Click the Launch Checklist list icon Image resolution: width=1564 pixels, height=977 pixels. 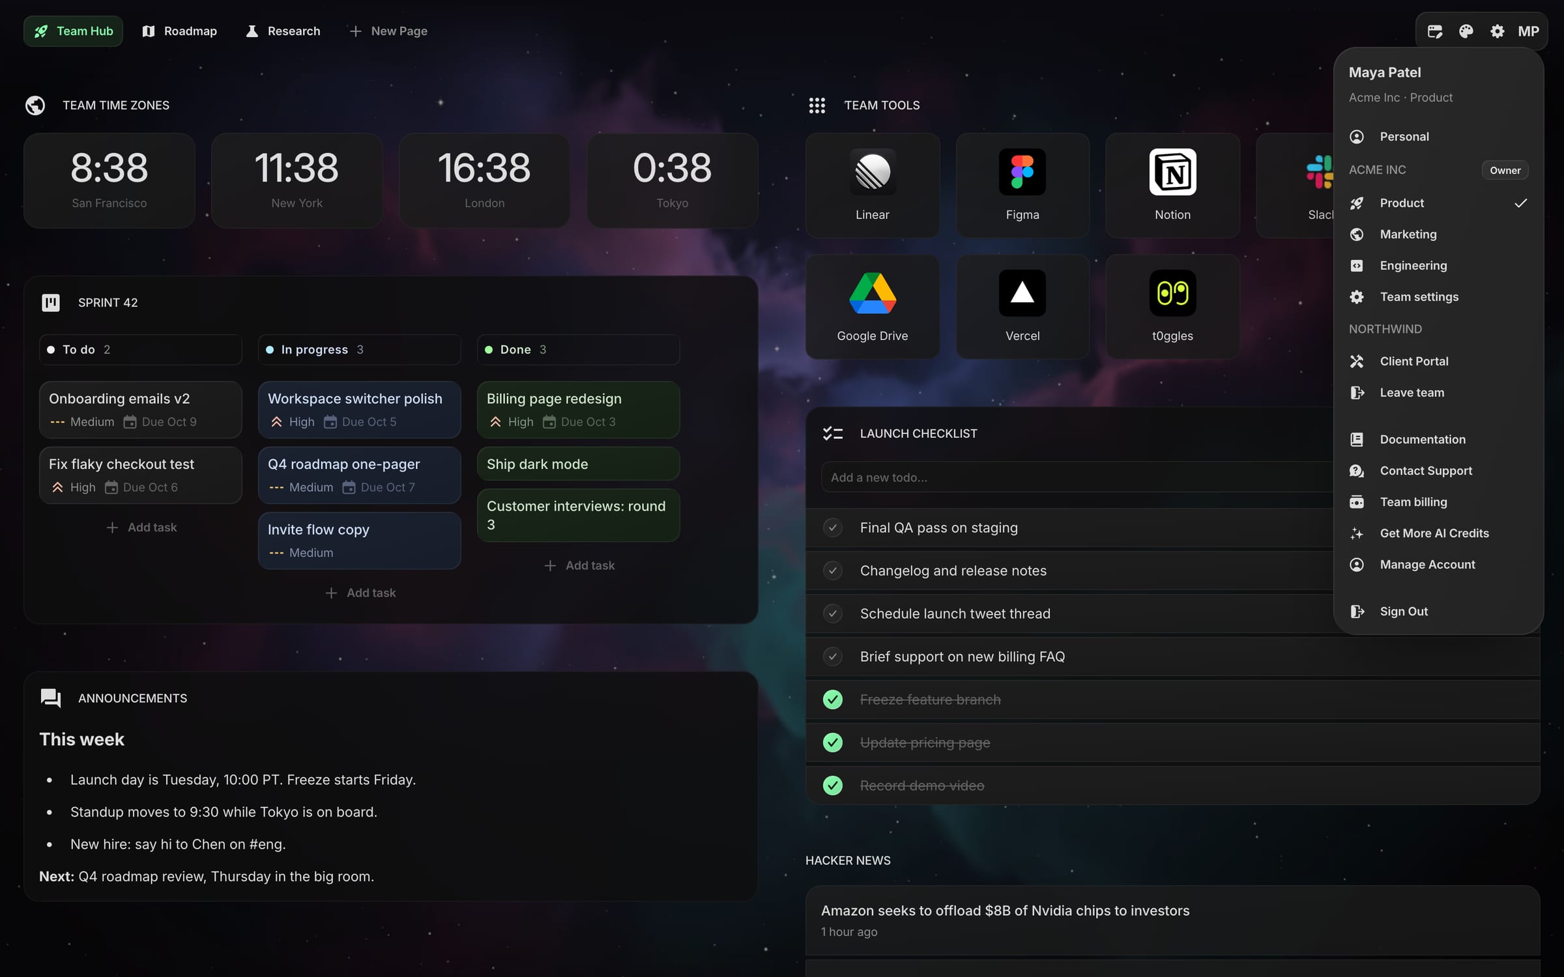832,433
